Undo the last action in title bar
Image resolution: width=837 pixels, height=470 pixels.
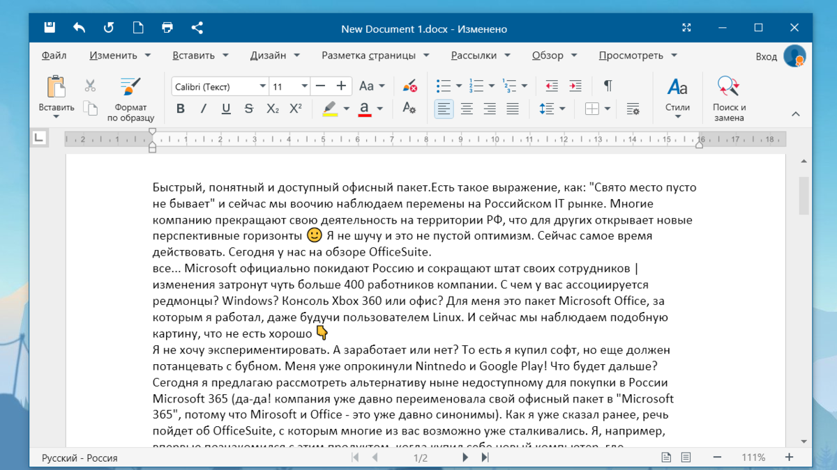tap(80, 28)
